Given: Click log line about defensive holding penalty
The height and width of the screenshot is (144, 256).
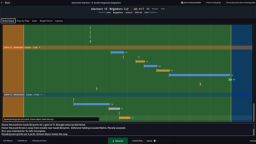Looking at the screenshot, I should click(64, 128).
